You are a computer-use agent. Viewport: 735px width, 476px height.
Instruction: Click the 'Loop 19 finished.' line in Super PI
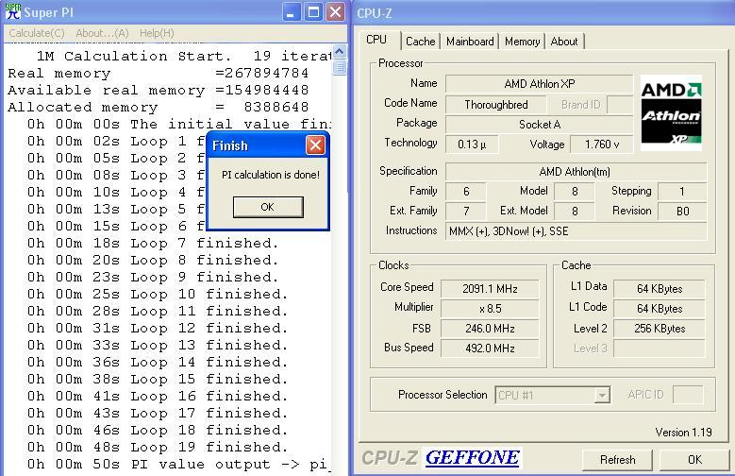click(x=157, y=447)
